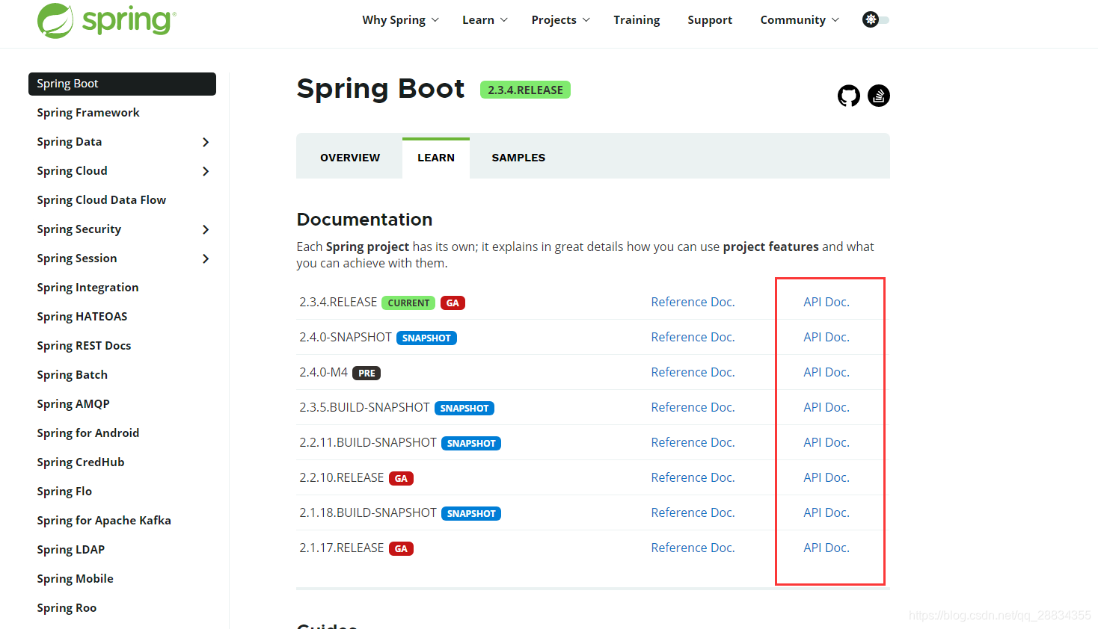Switch to the SAMPLES tab
The image size is (1098, 629).
(518, 158)
